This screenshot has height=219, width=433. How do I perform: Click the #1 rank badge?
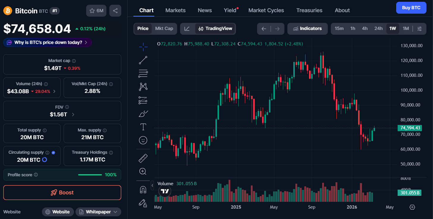(x=54, y=11)
